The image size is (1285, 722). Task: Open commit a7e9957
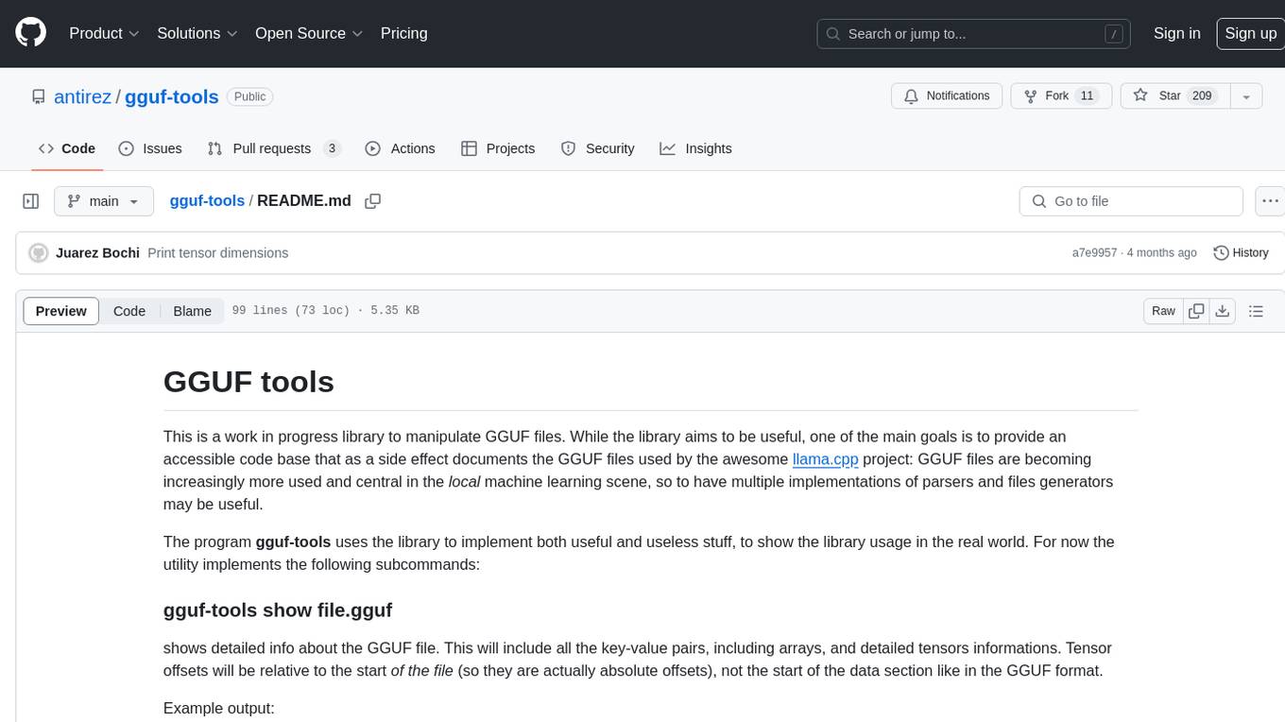click(x=1094, y=253)
